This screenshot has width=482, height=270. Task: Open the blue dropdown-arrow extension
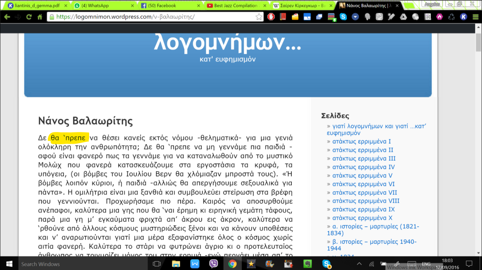(355, 17)
